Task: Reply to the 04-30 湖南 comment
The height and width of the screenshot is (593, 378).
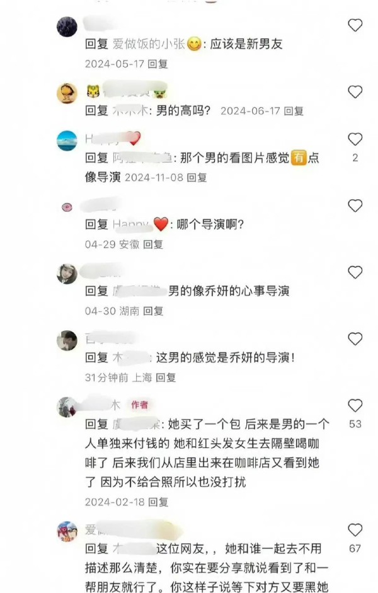Action: pos(153,311)
